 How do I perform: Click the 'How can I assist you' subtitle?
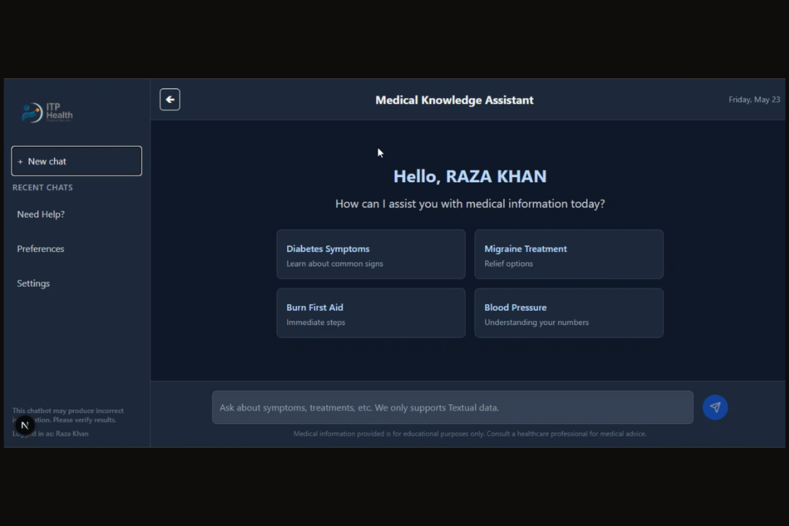(470, 204)
